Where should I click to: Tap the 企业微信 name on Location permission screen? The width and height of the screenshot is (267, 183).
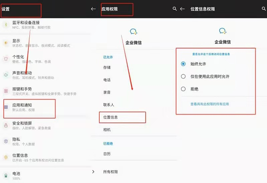pyautogui.click(x=223, y=42)
